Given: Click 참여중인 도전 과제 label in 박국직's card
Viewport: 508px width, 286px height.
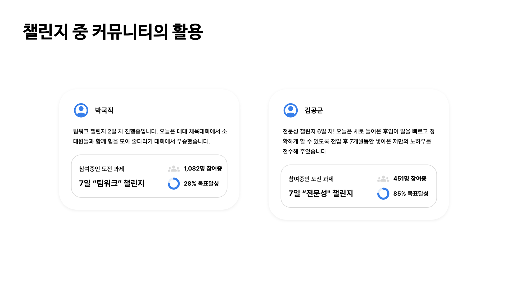Looking at the screenshot, I should point(102,169).
